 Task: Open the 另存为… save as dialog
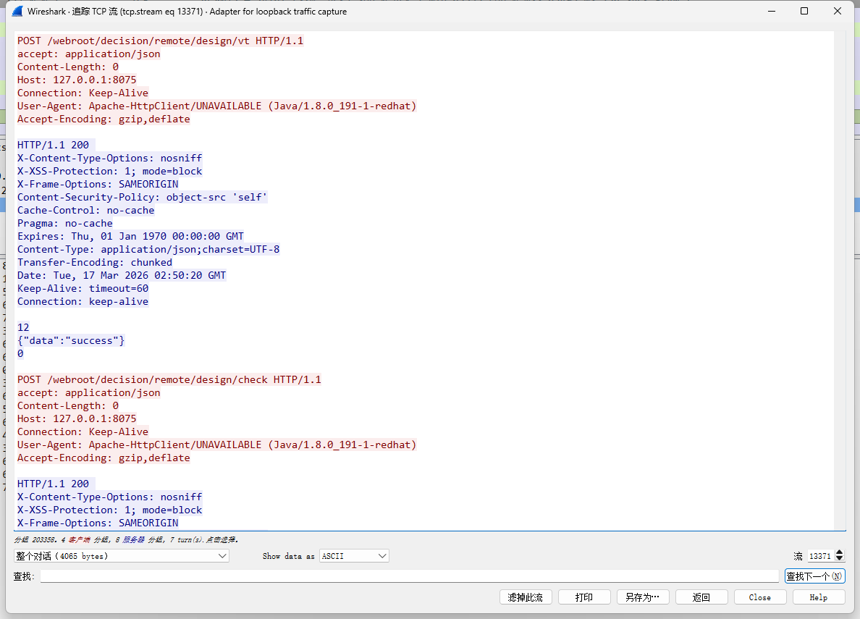pos(643,597)
